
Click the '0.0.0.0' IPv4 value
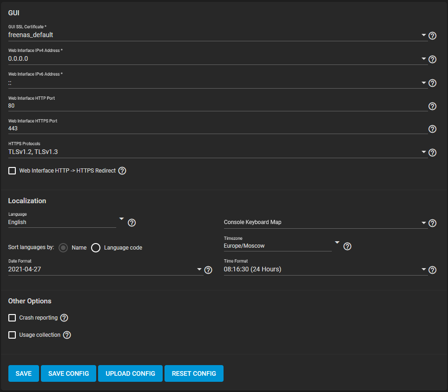click(18, 59)
